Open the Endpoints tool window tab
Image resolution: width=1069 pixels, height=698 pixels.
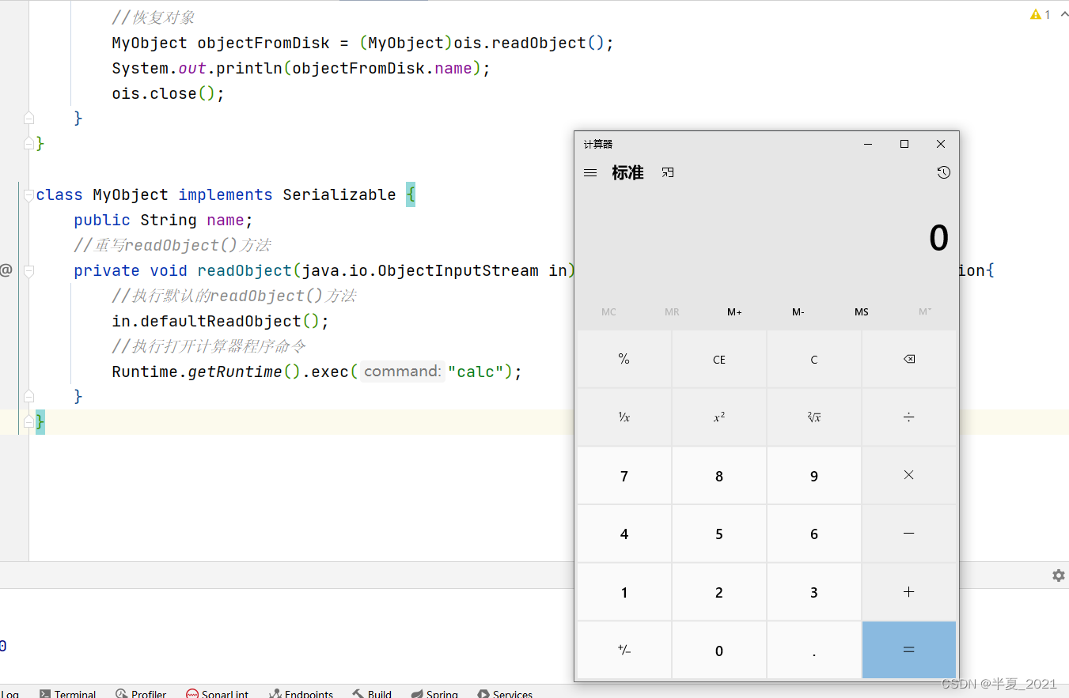tap(301, 693)
